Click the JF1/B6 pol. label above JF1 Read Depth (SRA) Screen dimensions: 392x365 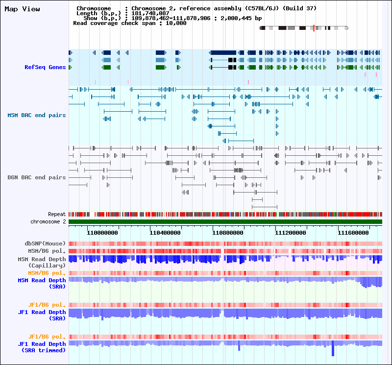point(47,305)
